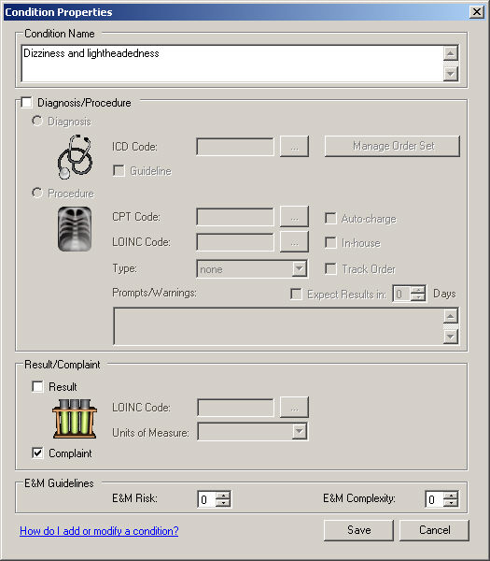Check the Result checkbox
490x561 pixels.
point(37,386)
